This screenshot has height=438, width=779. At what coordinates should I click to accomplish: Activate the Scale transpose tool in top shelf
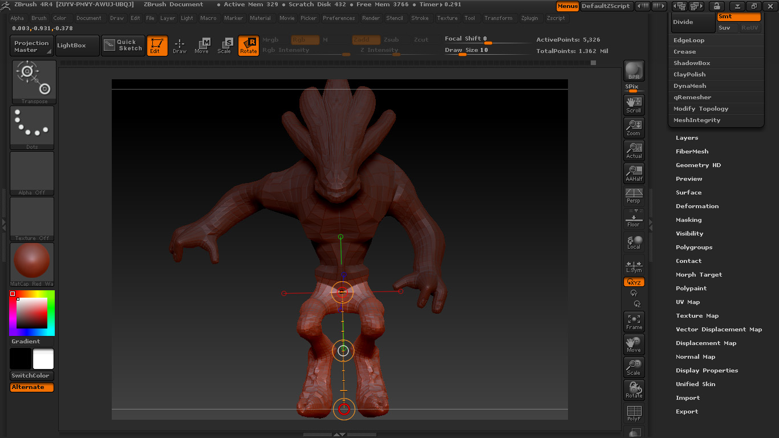(x=225, y=46)
